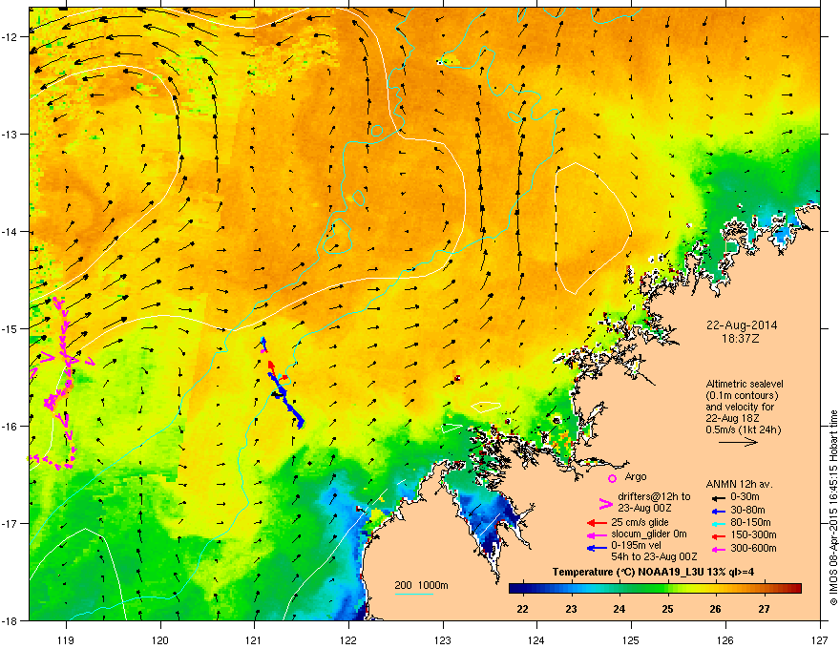840x649 pixels.
Task: Click the longitude axis label 119
Action: coord(66,639)
